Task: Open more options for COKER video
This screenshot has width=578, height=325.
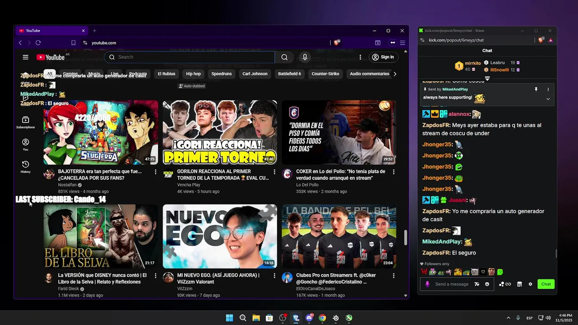Action: [394, 172]
